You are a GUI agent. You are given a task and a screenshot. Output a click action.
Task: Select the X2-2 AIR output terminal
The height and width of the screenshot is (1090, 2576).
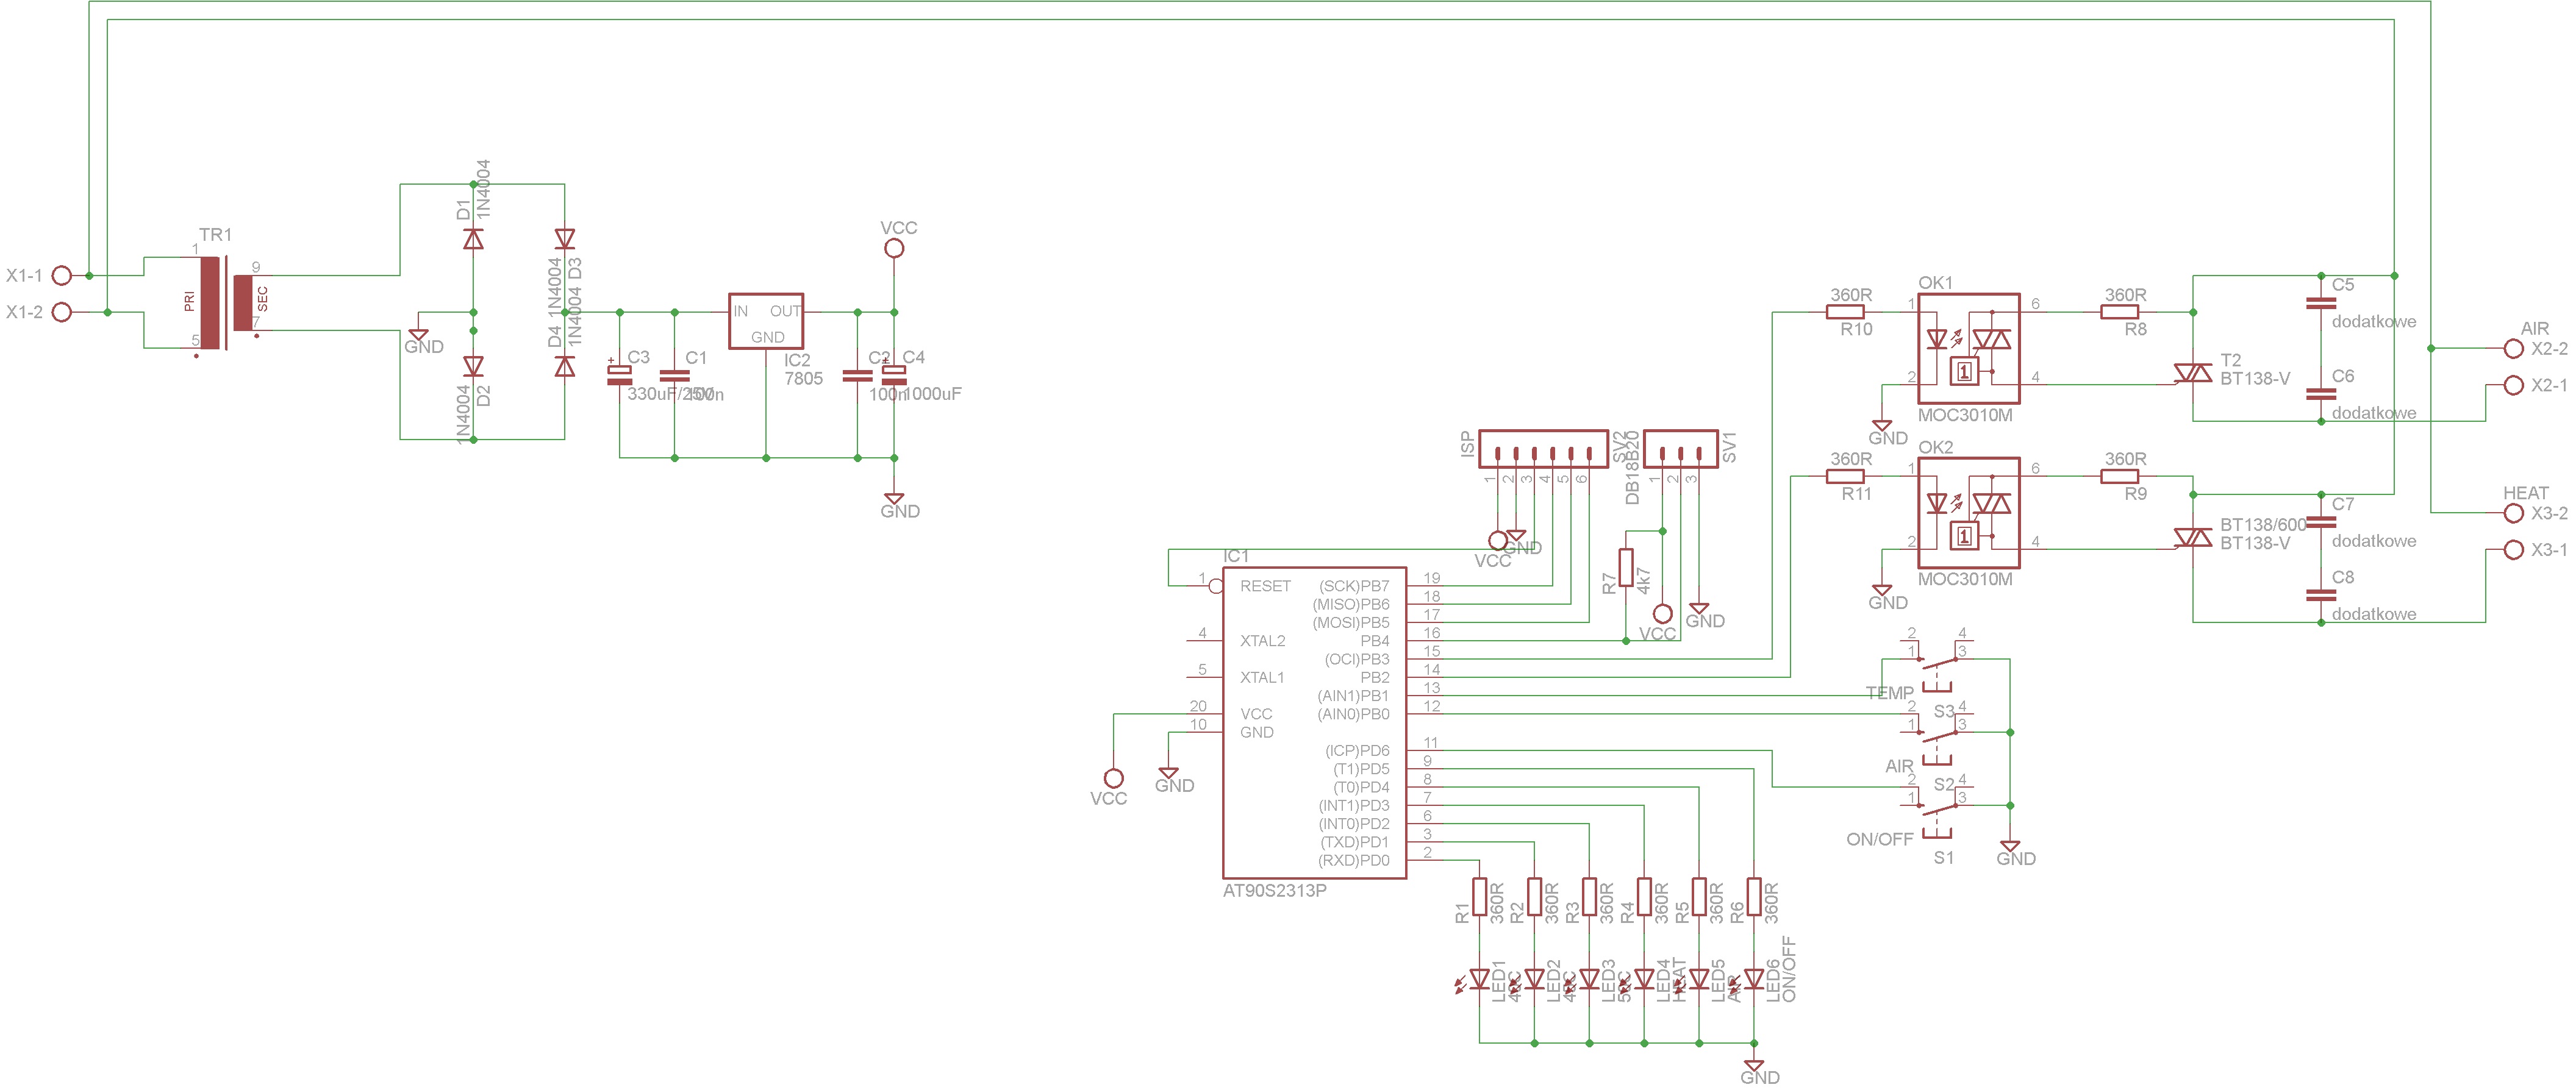pos(2513,348)
